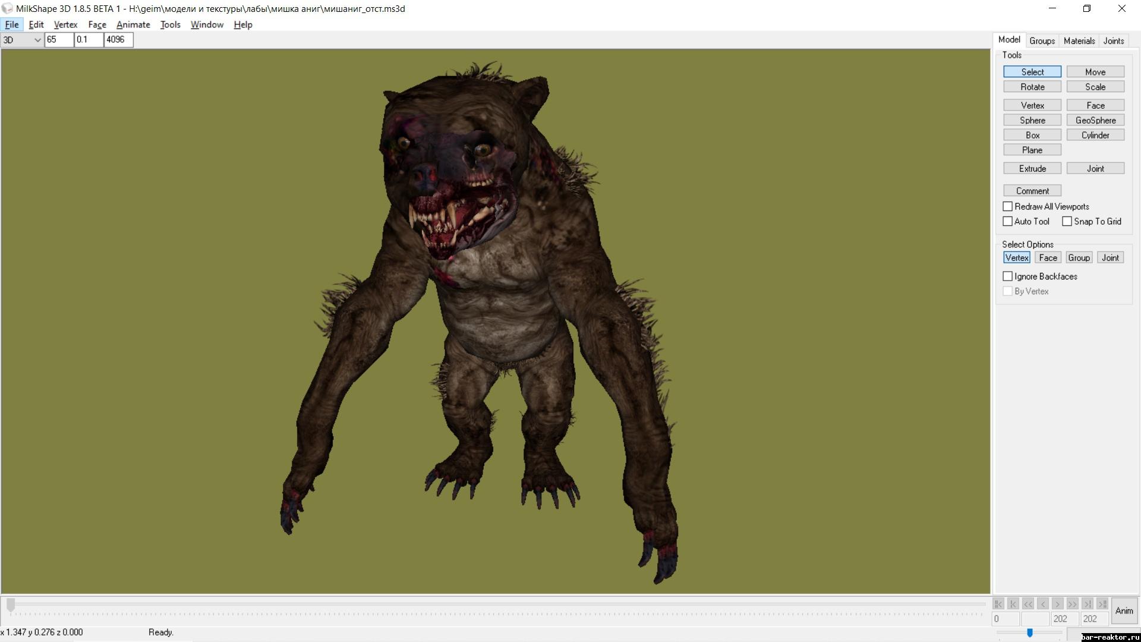Jump to last keyframe playback button
The height and width of the screenshot is (642, 1141).
point(1102,604)
